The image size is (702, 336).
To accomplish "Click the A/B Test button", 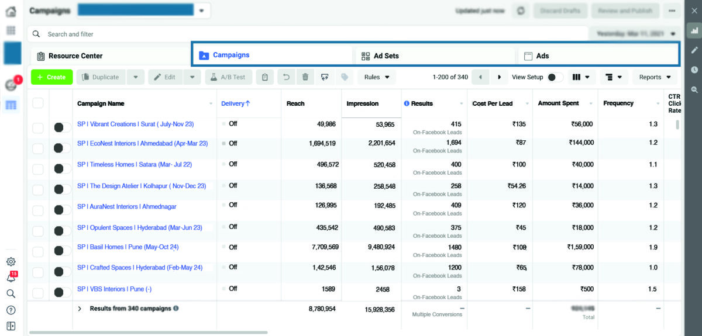I will coord(228,77).
